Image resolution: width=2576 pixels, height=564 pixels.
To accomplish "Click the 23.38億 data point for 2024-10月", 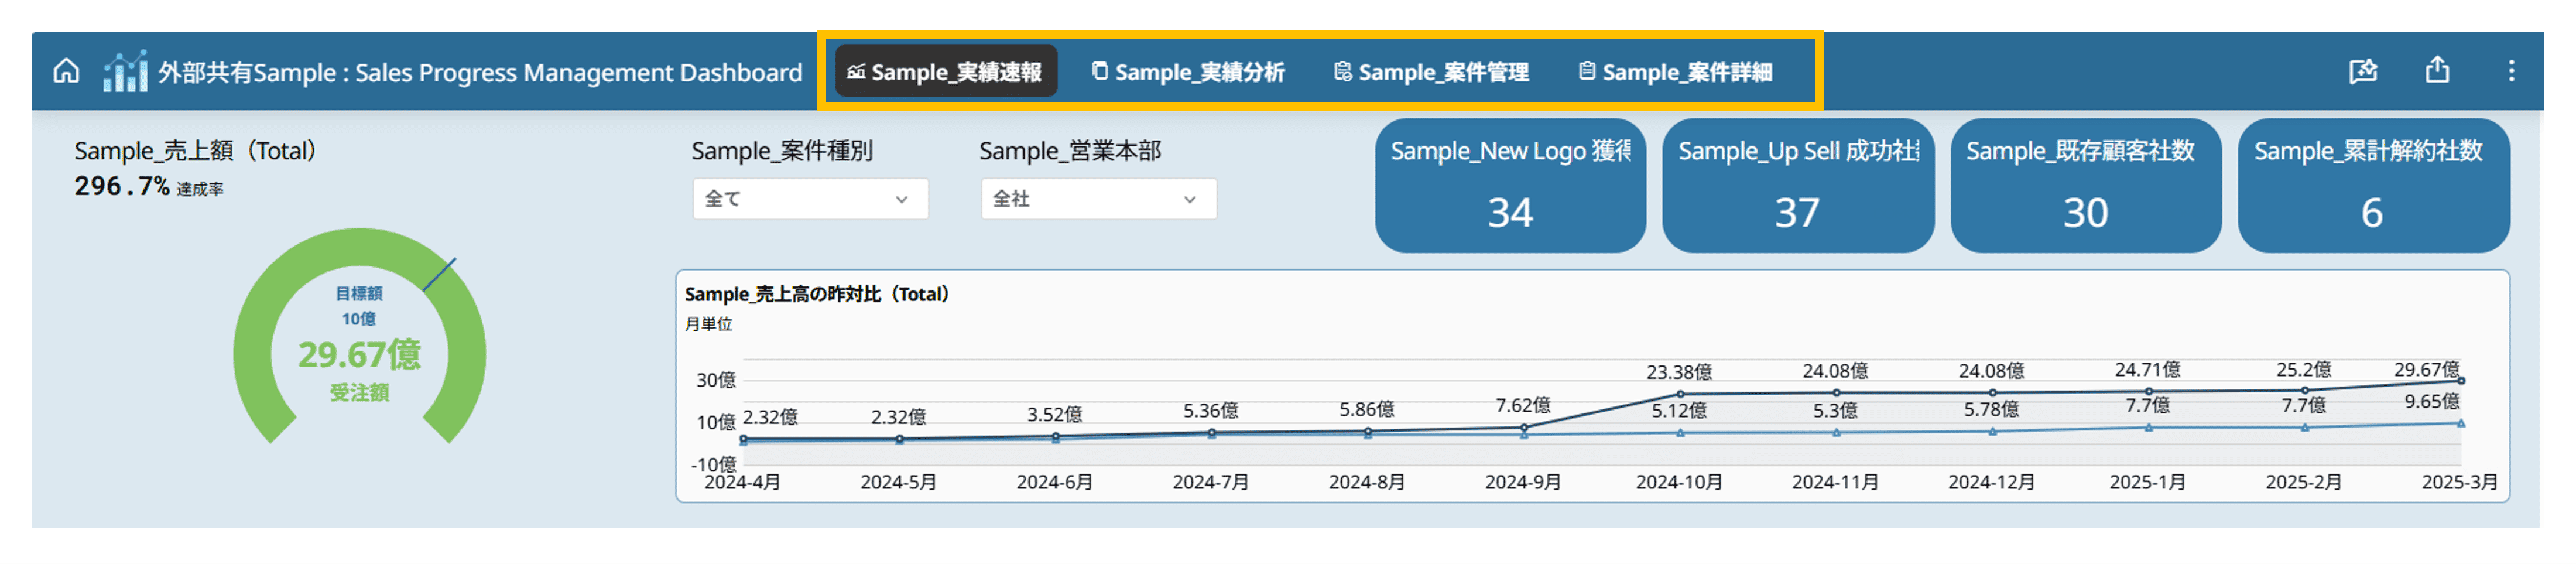I will click(1679, 394).
